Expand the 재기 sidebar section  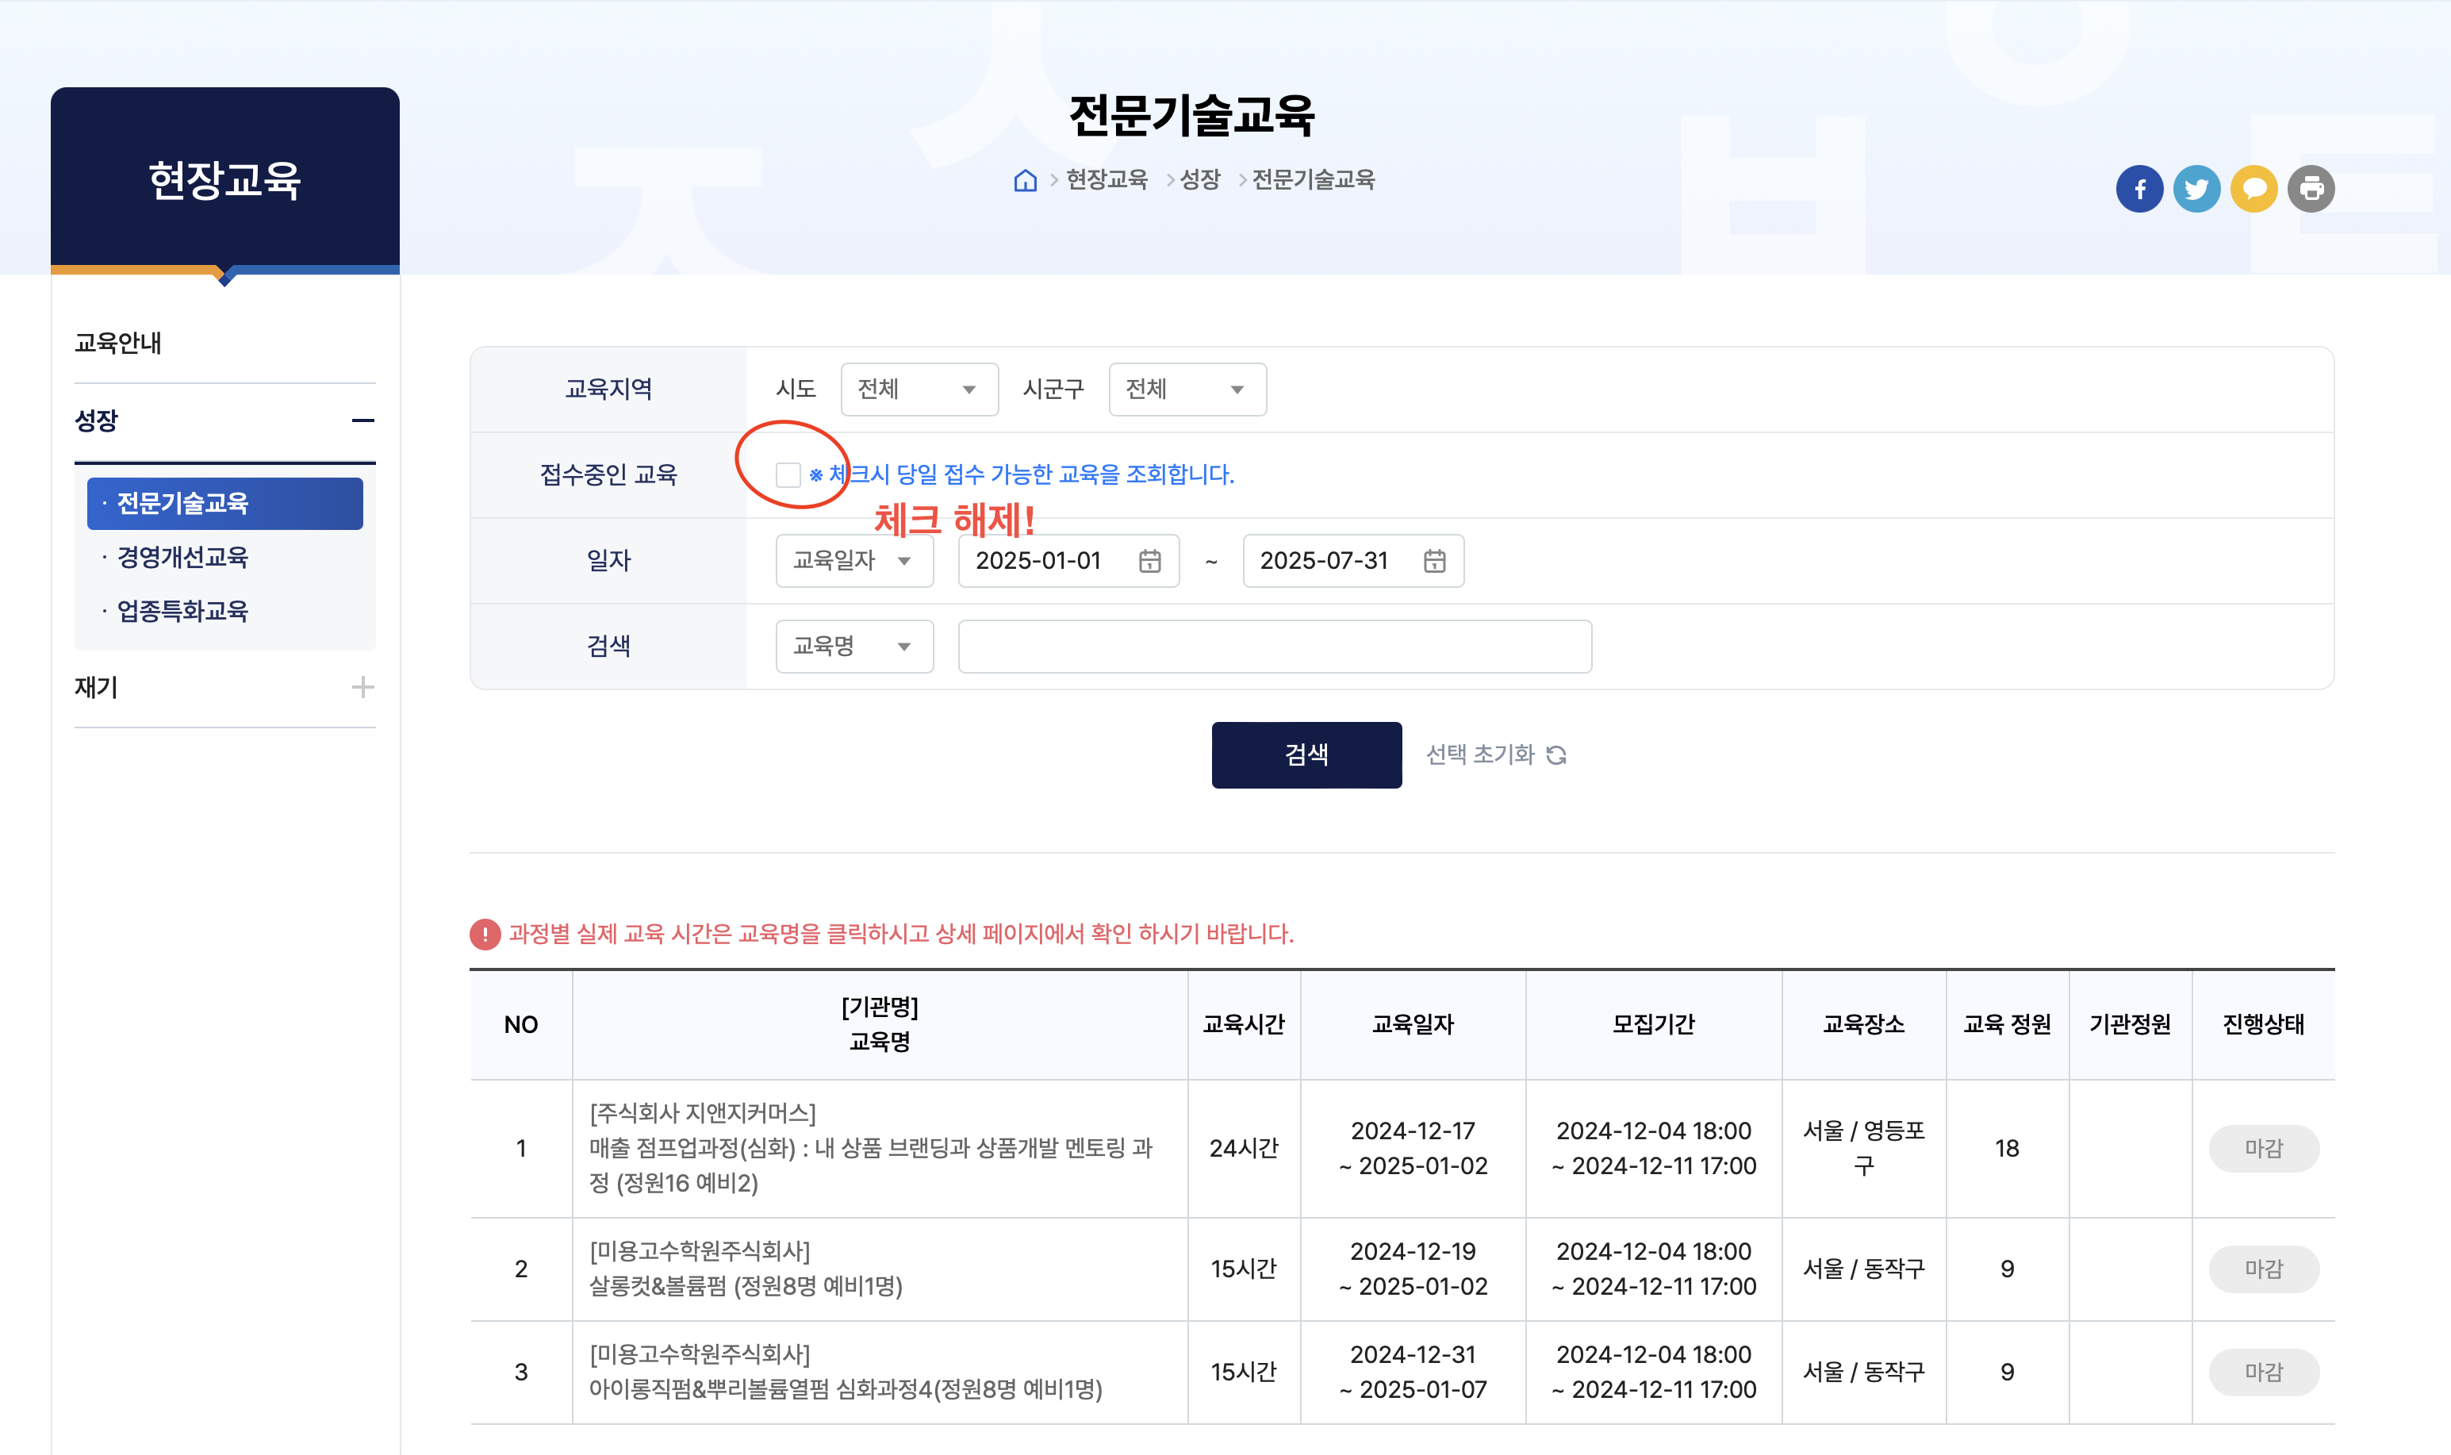click(x=362, y=687)
